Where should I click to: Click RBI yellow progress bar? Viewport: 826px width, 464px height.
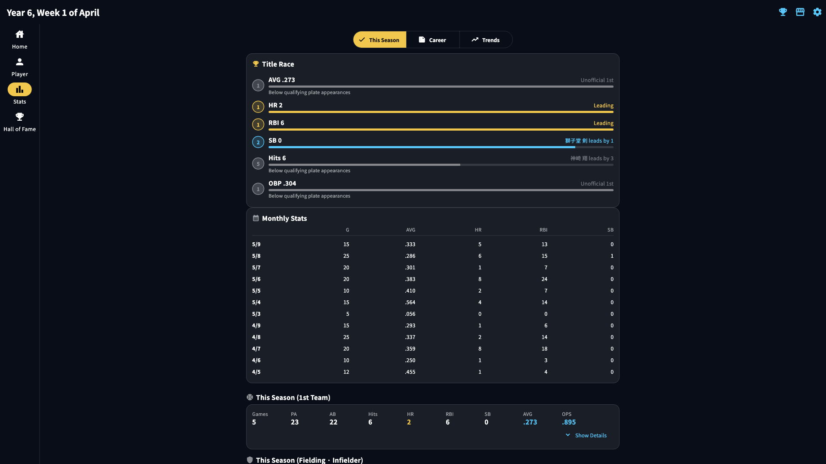tap(441, 129)
